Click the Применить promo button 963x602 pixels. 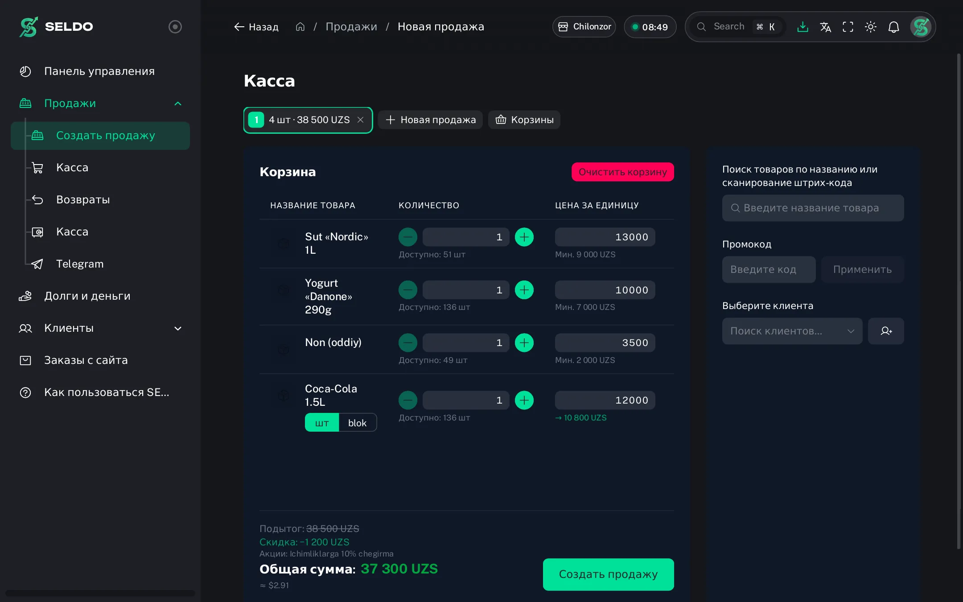click(x=863, y=269)
